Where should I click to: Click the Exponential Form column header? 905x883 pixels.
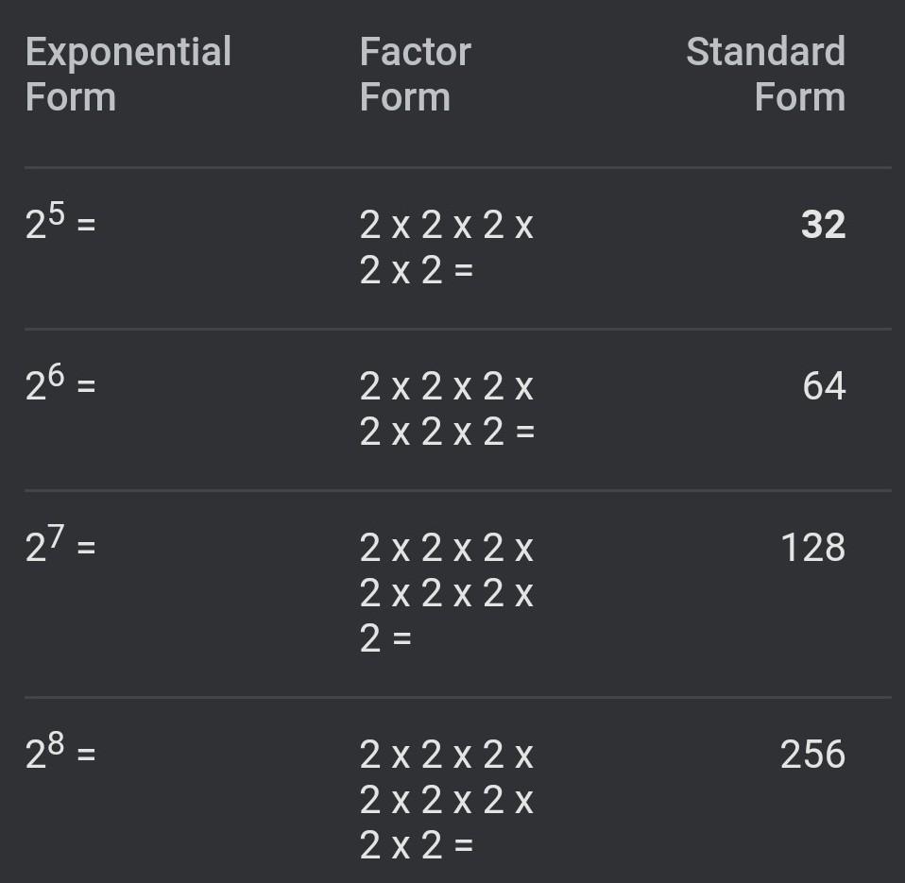tap(128, 74)
